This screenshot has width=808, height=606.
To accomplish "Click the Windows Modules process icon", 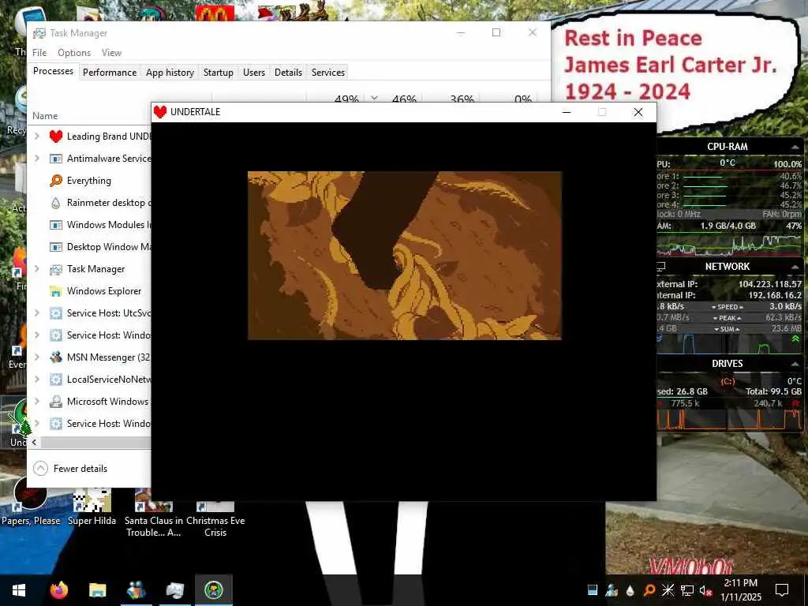I will [56, 225].
